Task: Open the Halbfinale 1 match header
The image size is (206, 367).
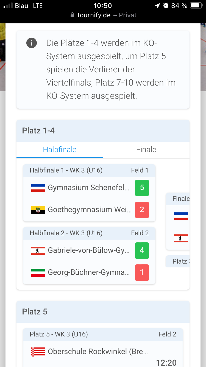Action: pyautogui.click(x=89, y=171)
